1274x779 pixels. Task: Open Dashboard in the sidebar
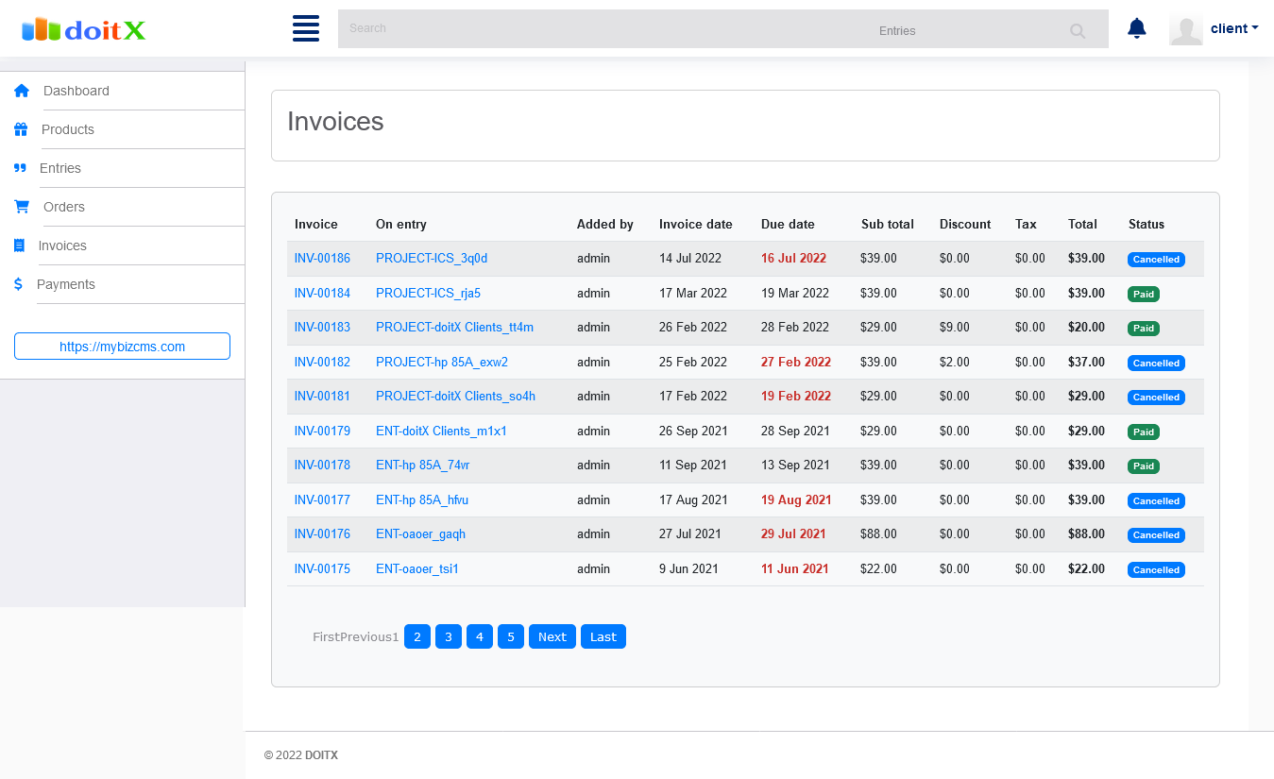tap(76, 91)
